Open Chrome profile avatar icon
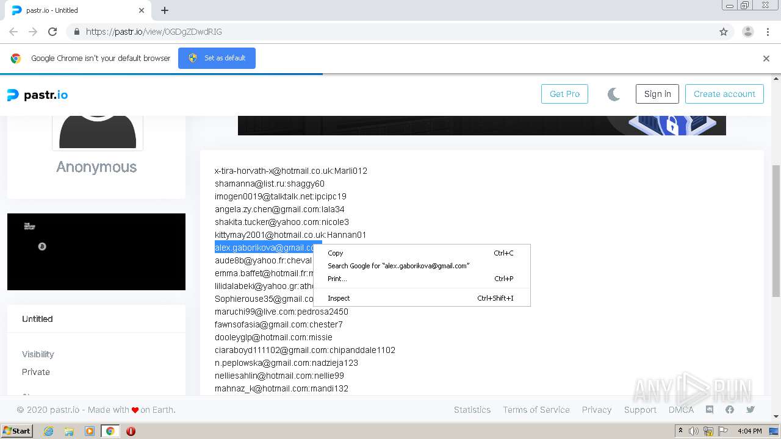The image size is (781, 439). [x=748, y=32]
